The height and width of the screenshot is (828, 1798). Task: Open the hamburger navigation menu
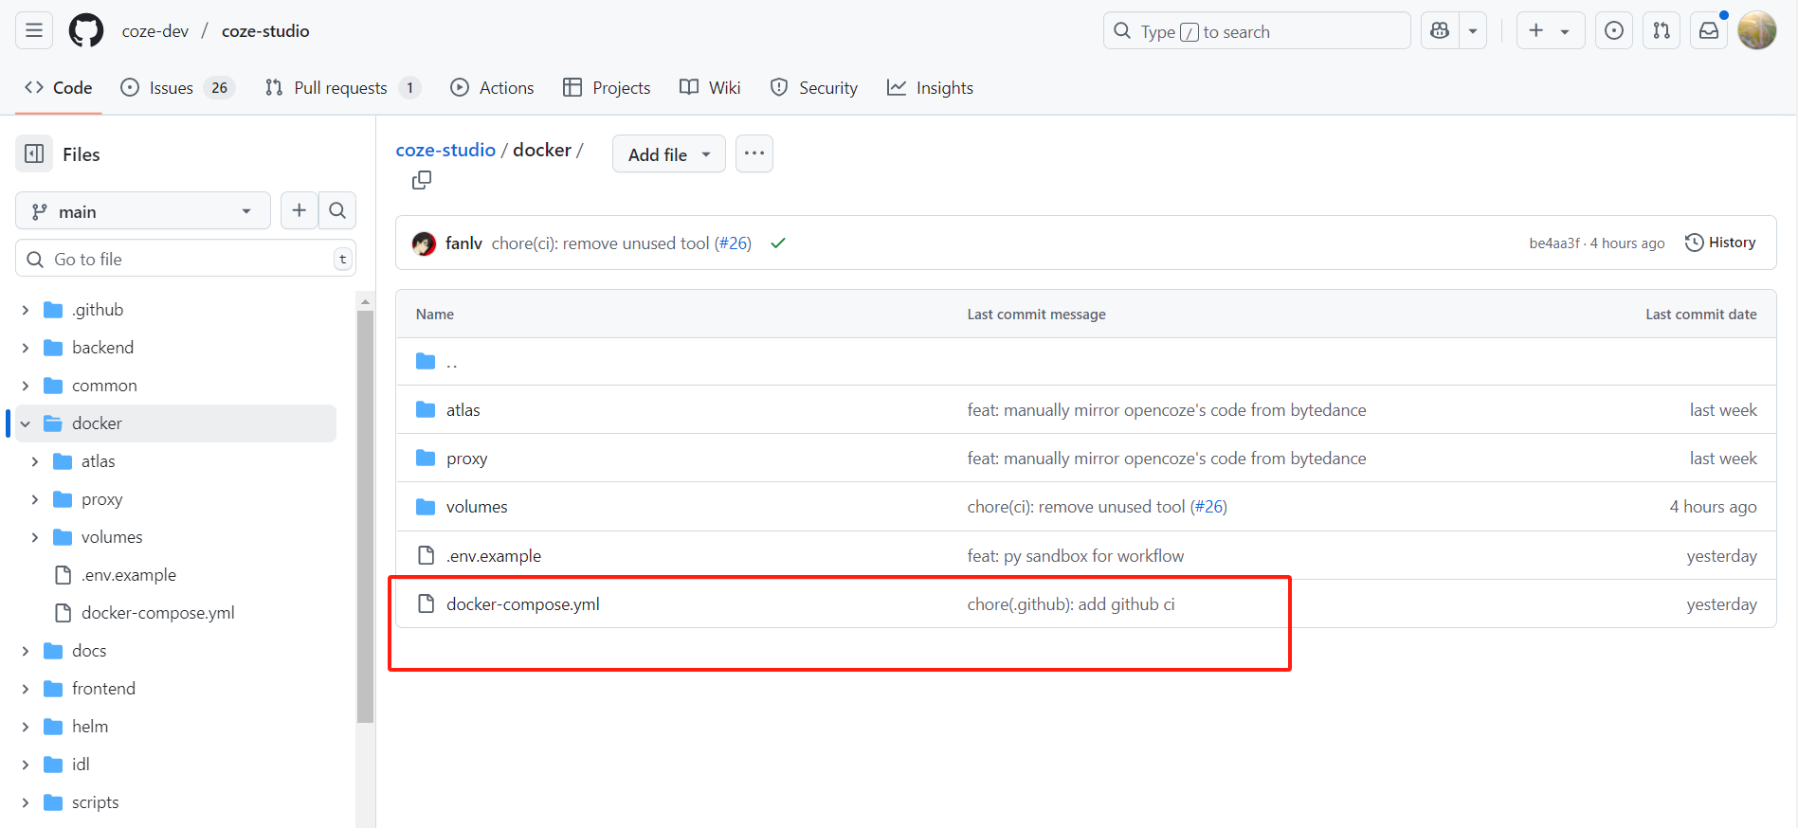pos(34,31)
